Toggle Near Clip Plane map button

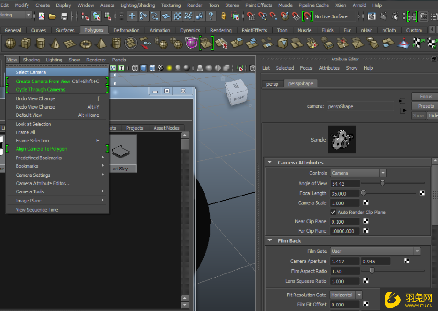tap(366, 221)
